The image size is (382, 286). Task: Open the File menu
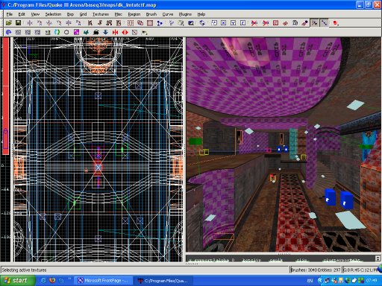[x=10, y=14]
